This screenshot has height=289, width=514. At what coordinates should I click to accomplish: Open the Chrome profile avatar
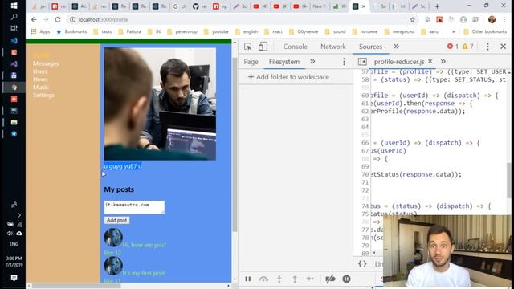(x=492, y=19)
